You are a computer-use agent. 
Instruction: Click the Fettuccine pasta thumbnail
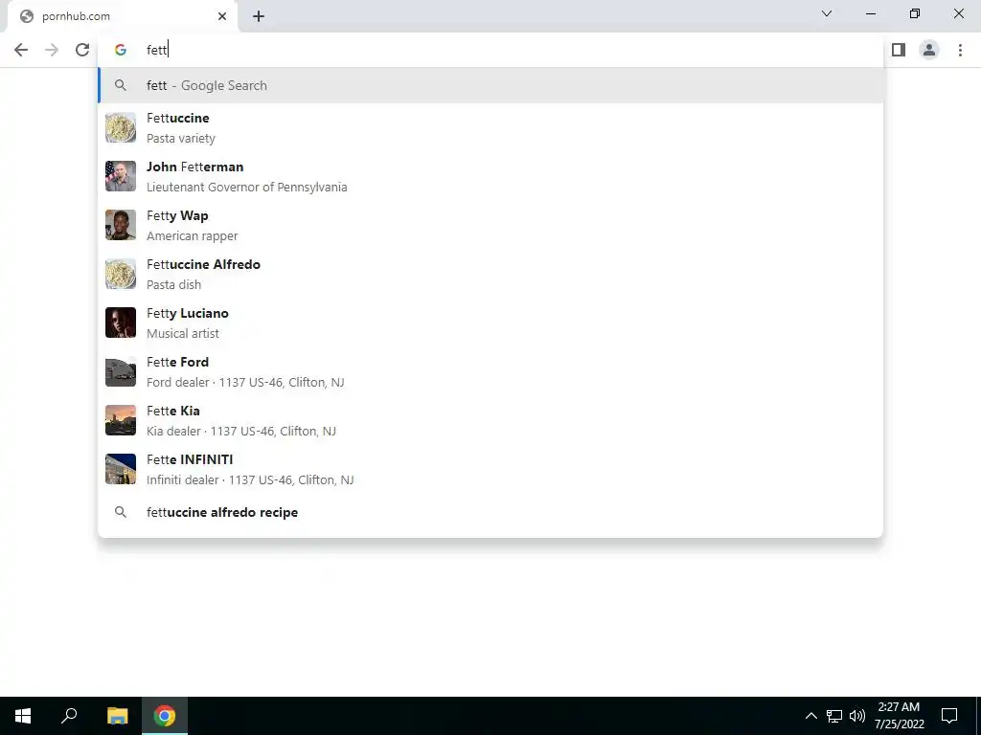(121, 127)
